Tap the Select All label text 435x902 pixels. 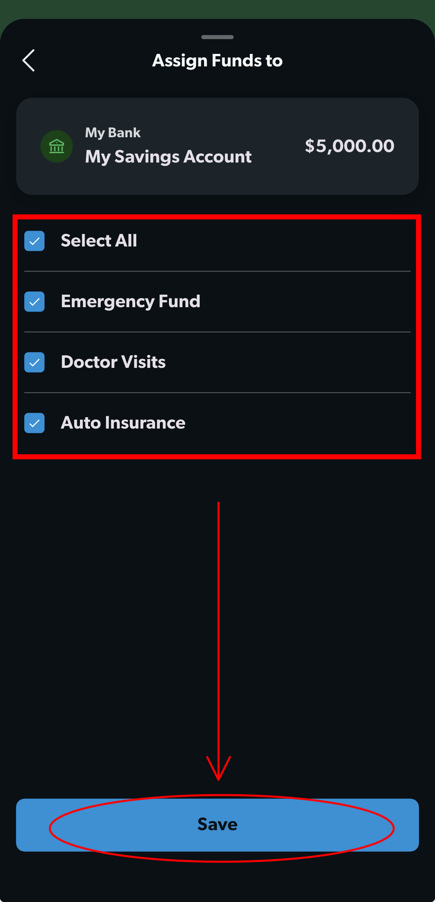[x=99, y=241]
